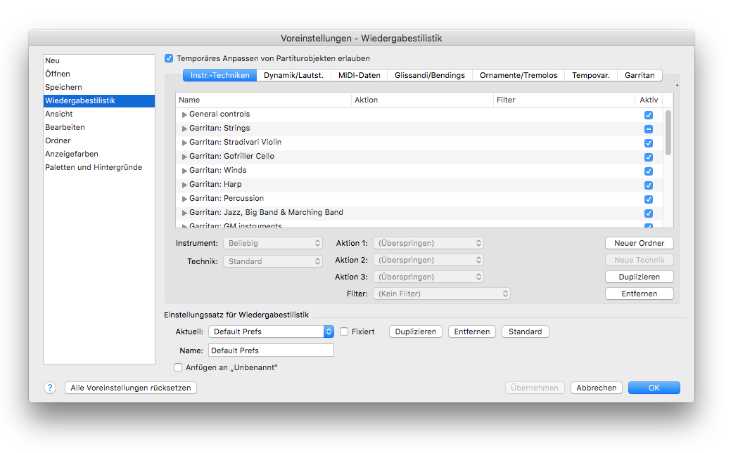
Task: Uncheck Temporäres Anpassen von Partiturobjekten erlauben
Action: tap(169, 59)
